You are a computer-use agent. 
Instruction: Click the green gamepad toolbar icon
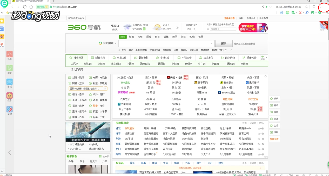click(313, 12)
